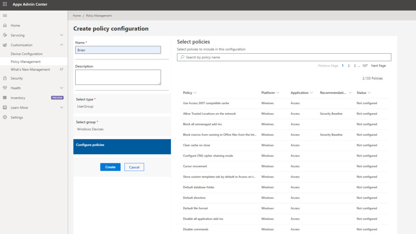Screen dimensions: 416x234
Task: Select policy Default database folder
Action: pyautogui.click(x=199, y=187)
